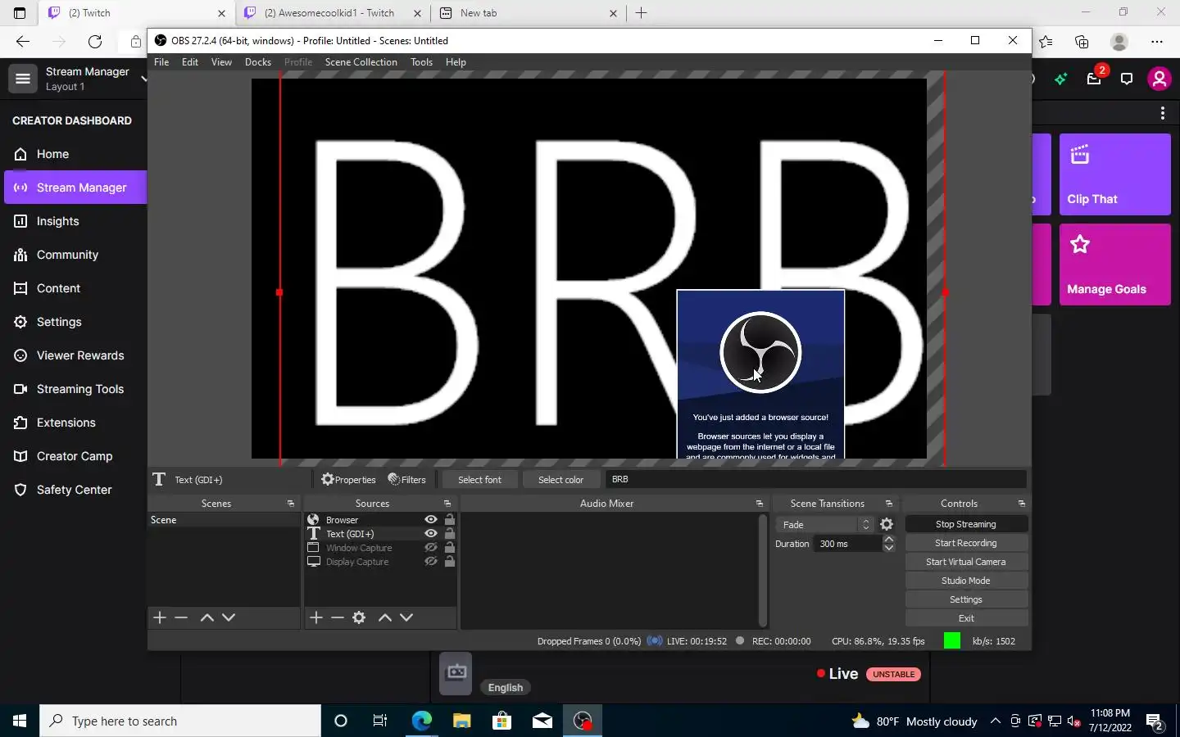Show the hidden Display Capture source
Image resolution: width=1180 pixels, height=737 pixels.
click(x=430, y=562)
